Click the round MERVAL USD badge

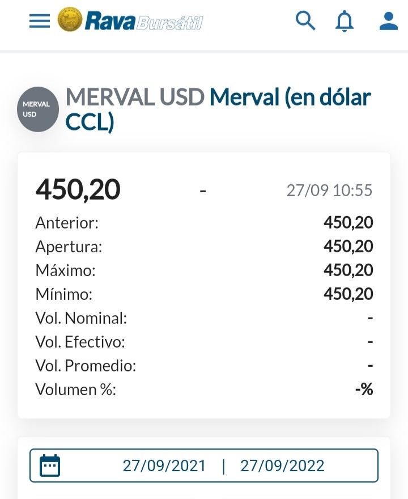(38, 109)
